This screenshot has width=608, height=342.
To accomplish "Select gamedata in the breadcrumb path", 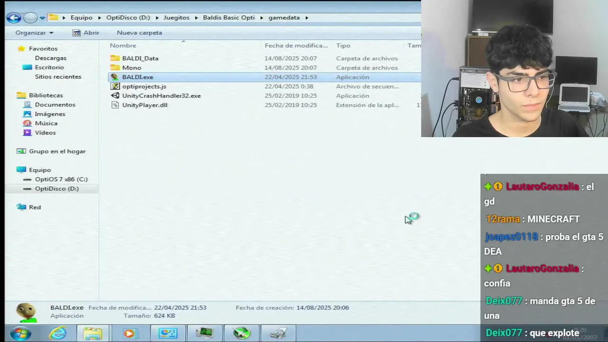I will [284, 18].
